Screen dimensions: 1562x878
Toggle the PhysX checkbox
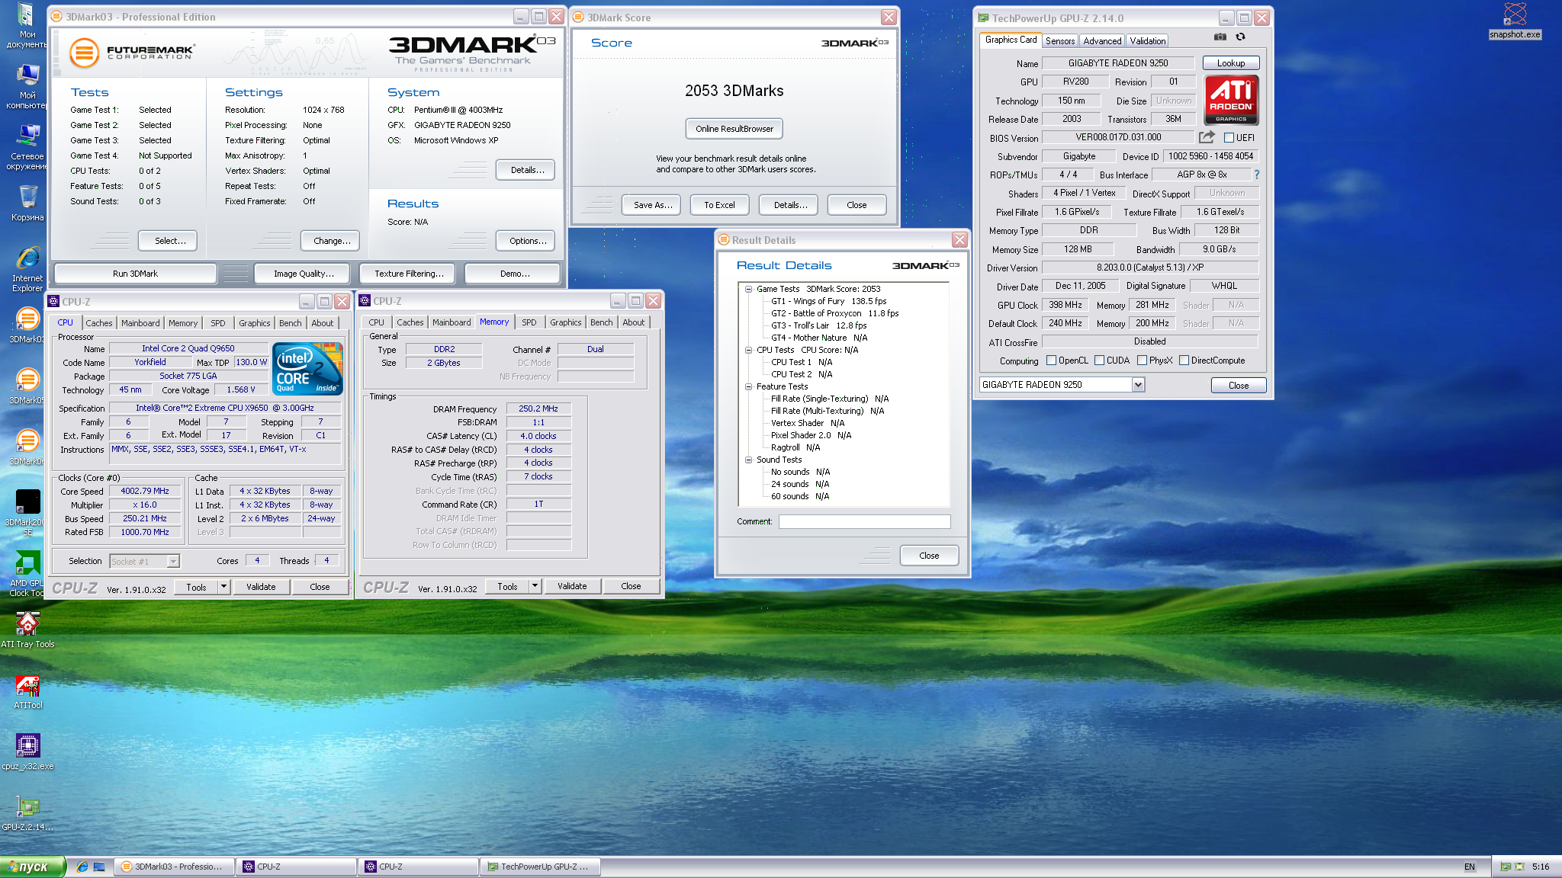[x=1142, y=360]
